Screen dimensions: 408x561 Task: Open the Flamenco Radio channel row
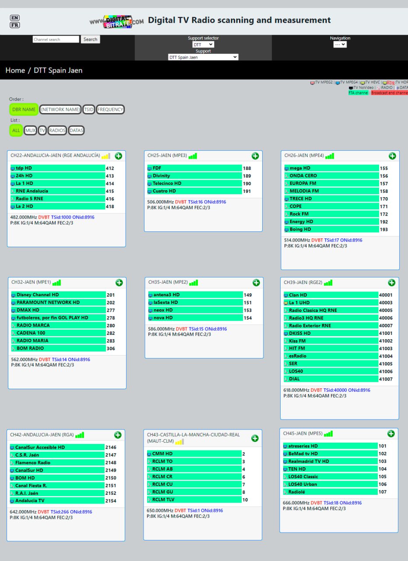[57, 463]
